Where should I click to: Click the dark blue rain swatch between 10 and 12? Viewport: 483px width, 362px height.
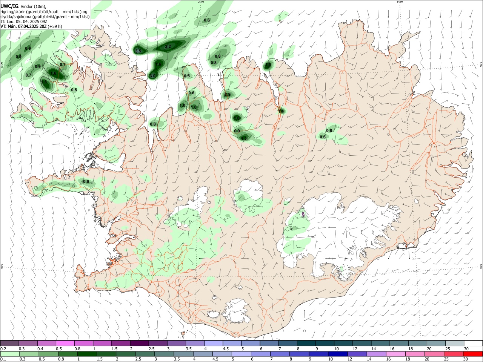(x=338, y=354)
